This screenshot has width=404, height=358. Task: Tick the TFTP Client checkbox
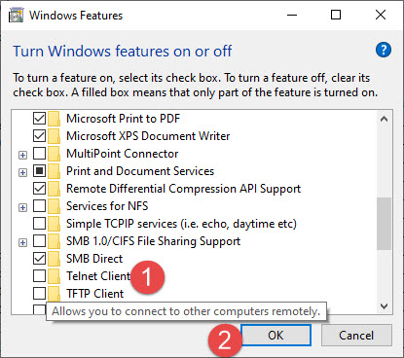[x=39, y=294]
